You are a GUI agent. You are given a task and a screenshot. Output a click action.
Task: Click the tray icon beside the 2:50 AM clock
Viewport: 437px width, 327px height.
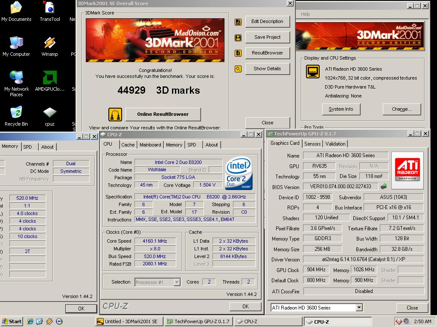406,322
